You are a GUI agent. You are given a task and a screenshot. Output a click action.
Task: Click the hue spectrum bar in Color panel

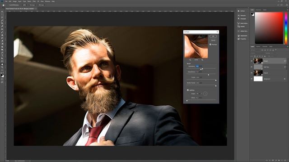click(x=286, y=28)
